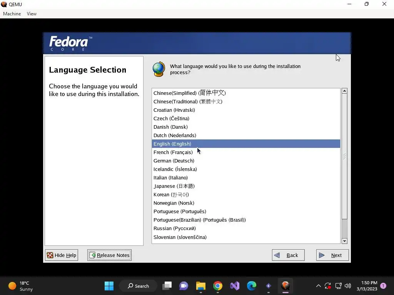Choose Japanese language row
This screenshot has width=394, height=295.
(246, 186)
